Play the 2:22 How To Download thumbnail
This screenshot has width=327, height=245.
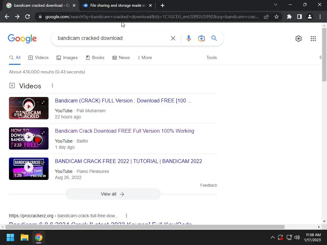point(29,138)
